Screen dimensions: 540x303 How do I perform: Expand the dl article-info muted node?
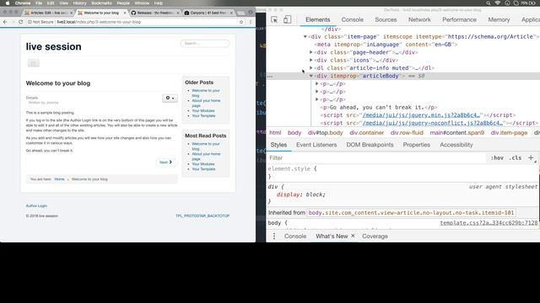[311, 68]
